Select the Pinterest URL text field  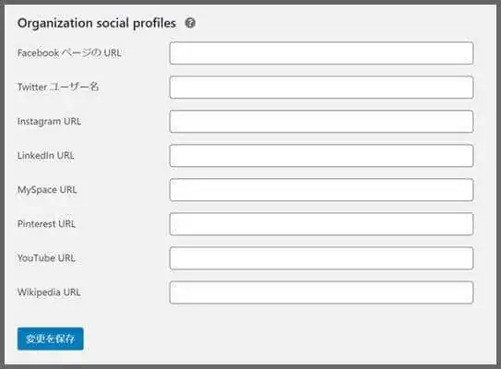(x=321, y=224)
